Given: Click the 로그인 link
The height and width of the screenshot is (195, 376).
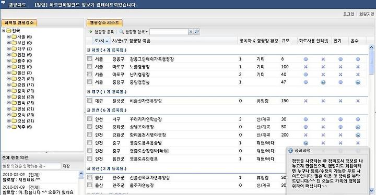Looking at the screenshot, I should tap(348, 14).
